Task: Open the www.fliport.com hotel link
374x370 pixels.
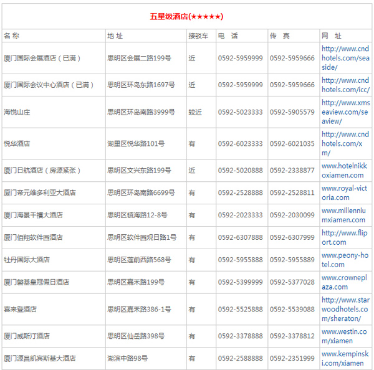Action: (345, 238)
